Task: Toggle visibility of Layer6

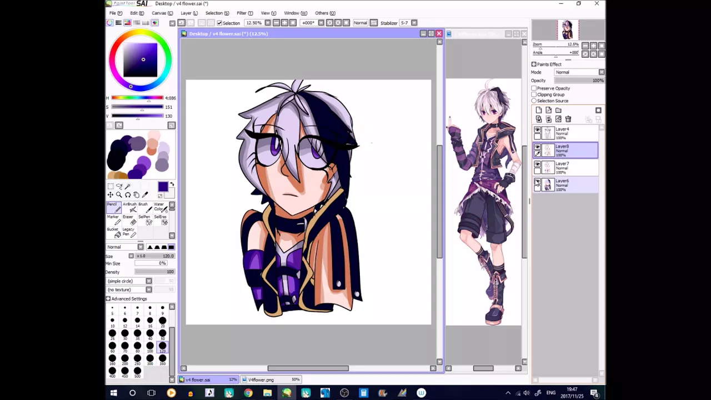Action: (537, 181)
